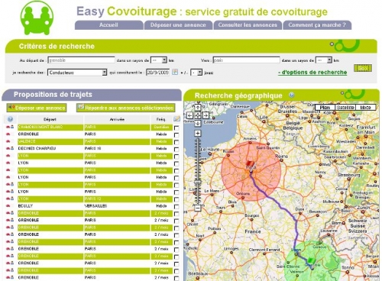Click the date field showing 30/9/2009
The image size is (382, 281).
coord(158,73)
